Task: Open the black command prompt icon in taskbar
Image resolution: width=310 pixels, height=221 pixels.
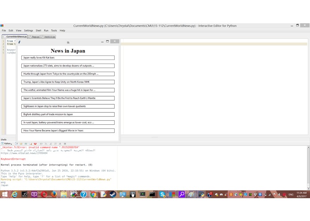Action: [x=152, y=195]
